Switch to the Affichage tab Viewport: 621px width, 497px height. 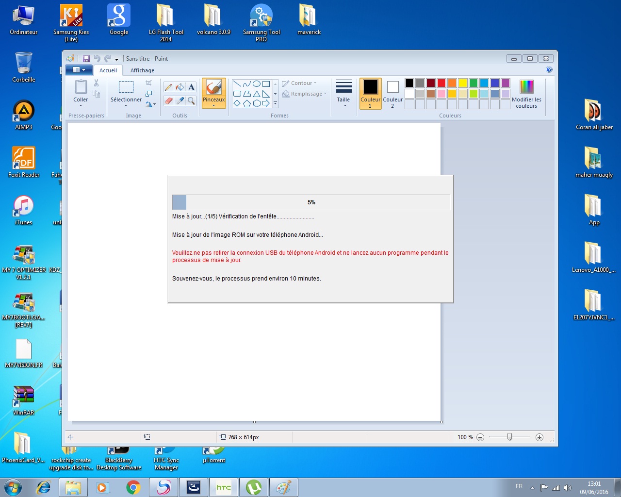pos(142,70)
